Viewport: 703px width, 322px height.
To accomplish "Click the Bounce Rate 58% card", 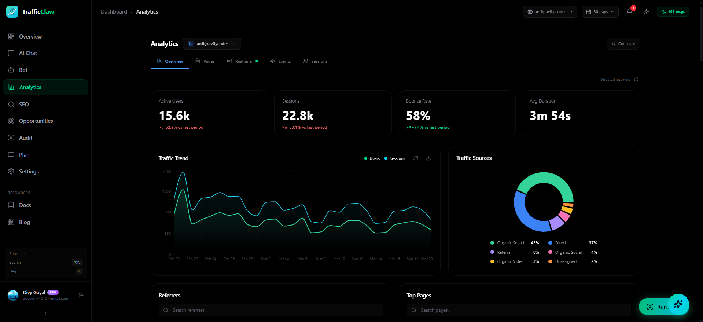I will point(457,114).
